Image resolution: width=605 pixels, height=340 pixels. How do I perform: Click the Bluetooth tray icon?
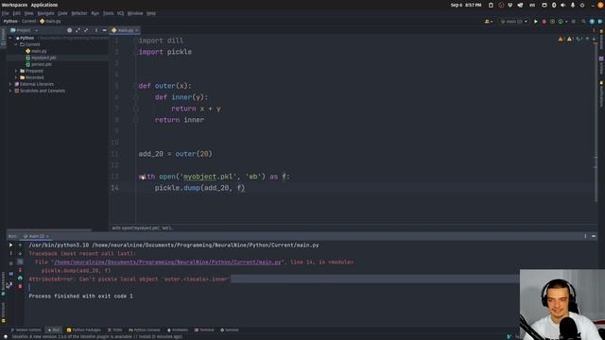(554, 5)
